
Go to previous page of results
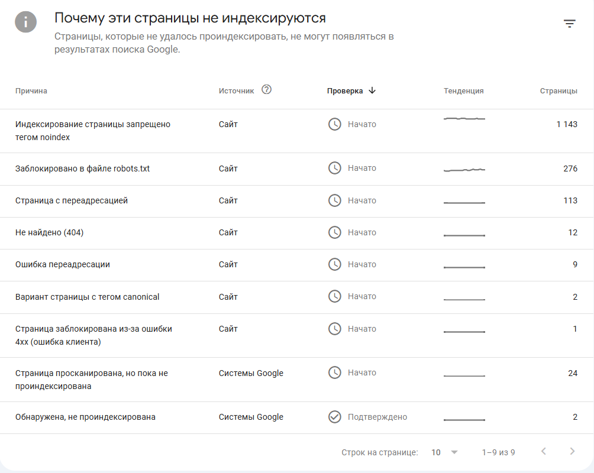[544, 451]
